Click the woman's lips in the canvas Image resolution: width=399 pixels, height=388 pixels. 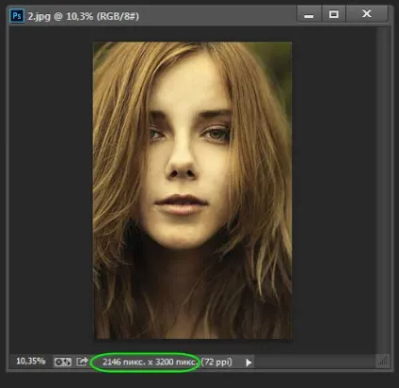181,204
